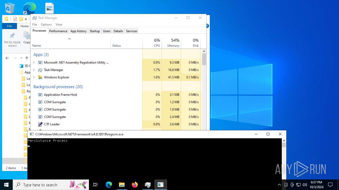Click the Task Manager vertical scrollbar thumb

[204, 59]
